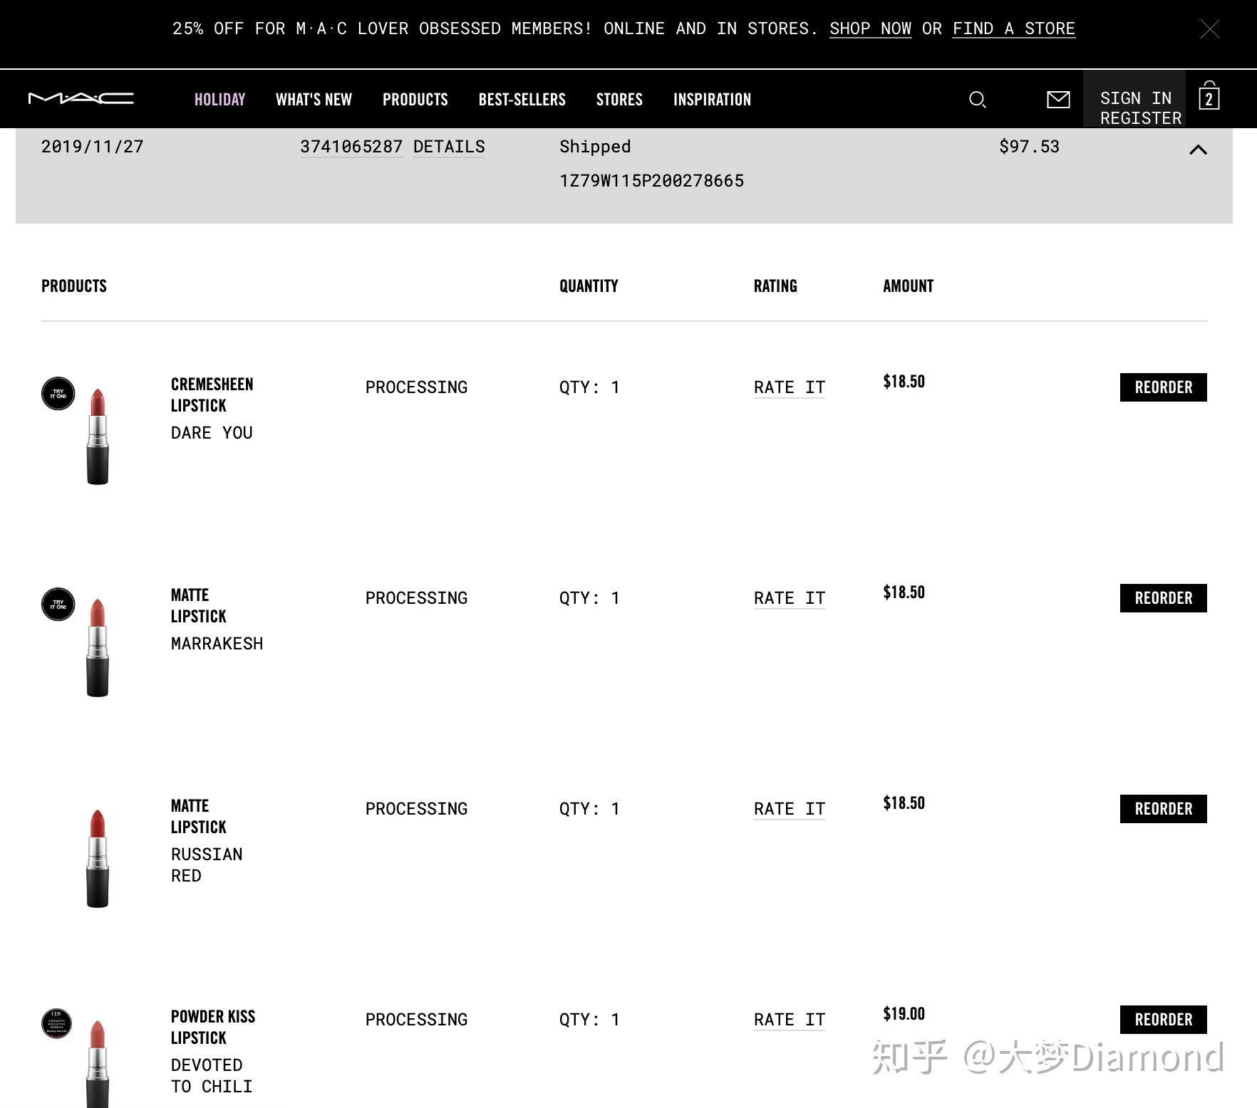Click Marrakesh shade name

tap(217, 644)
